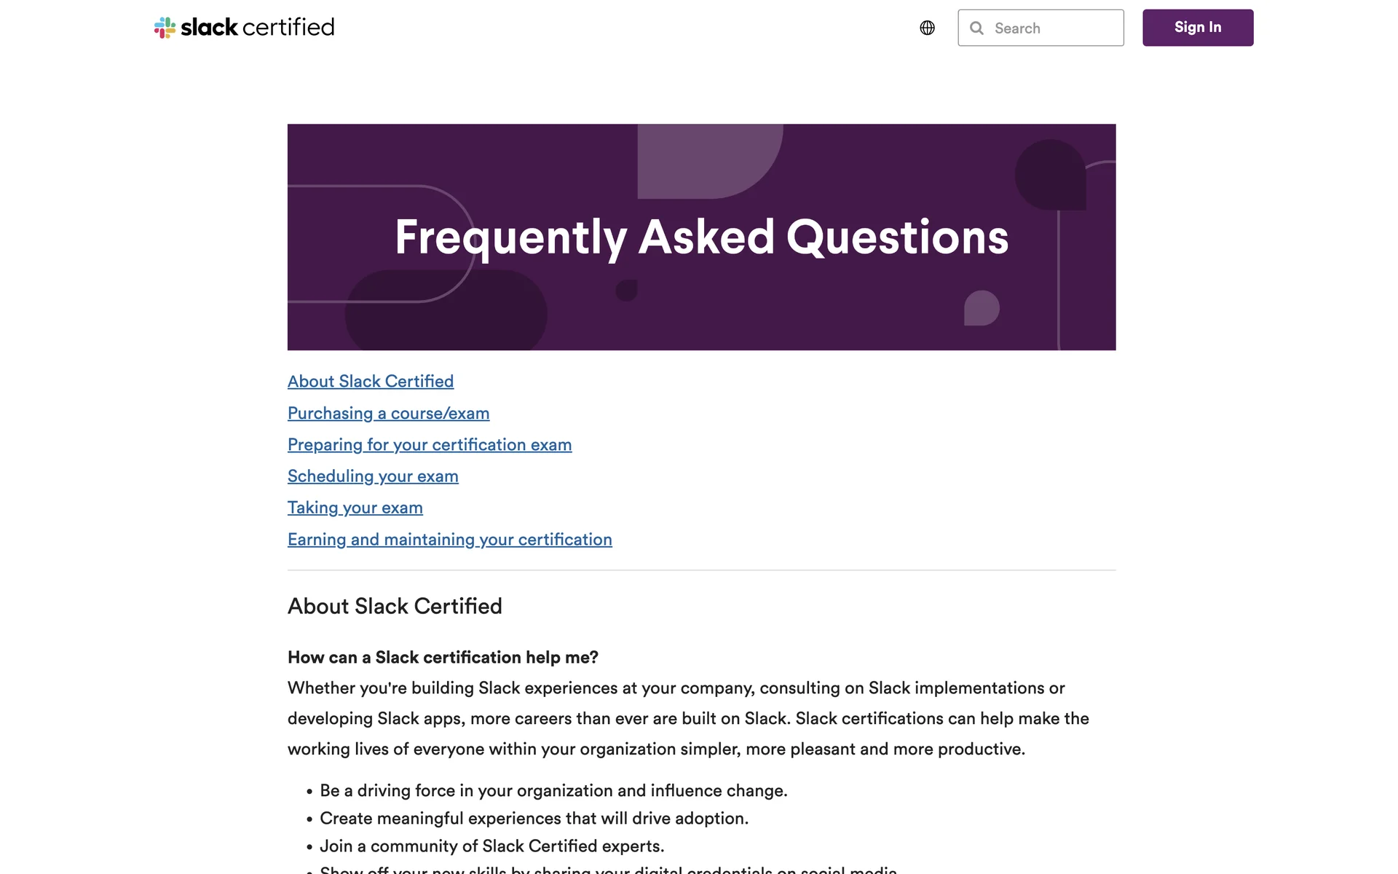Click "How can a Slack certification help me?"

(443, 658)
